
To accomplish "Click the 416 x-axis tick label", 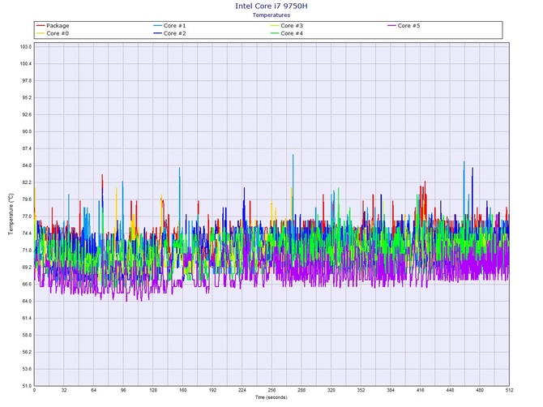I will [420, 390].
